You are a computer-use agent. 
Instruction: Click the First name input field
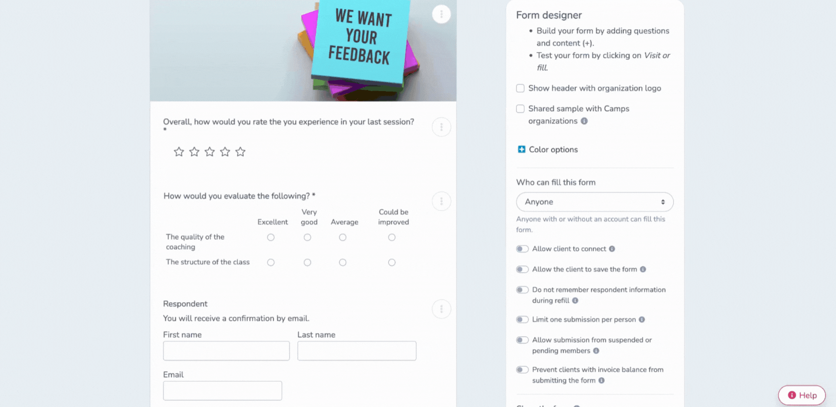click(x=226, y=350)
